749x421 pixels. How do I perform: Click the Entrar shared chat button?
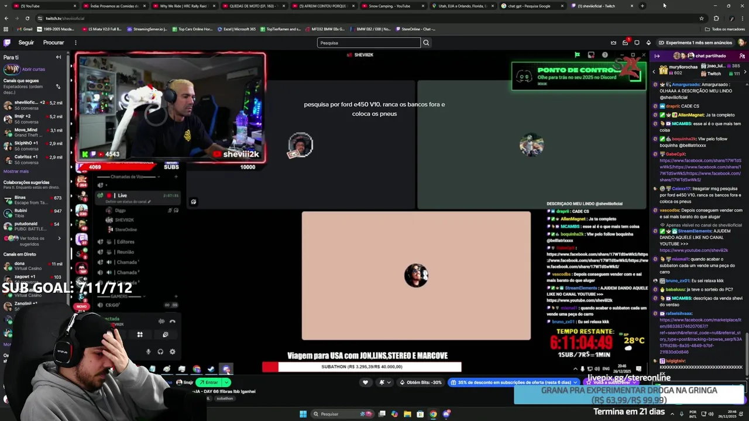(208, 382)
